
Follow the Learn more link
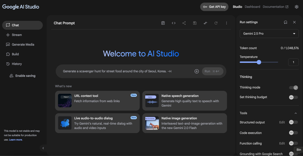pos(16,140)
